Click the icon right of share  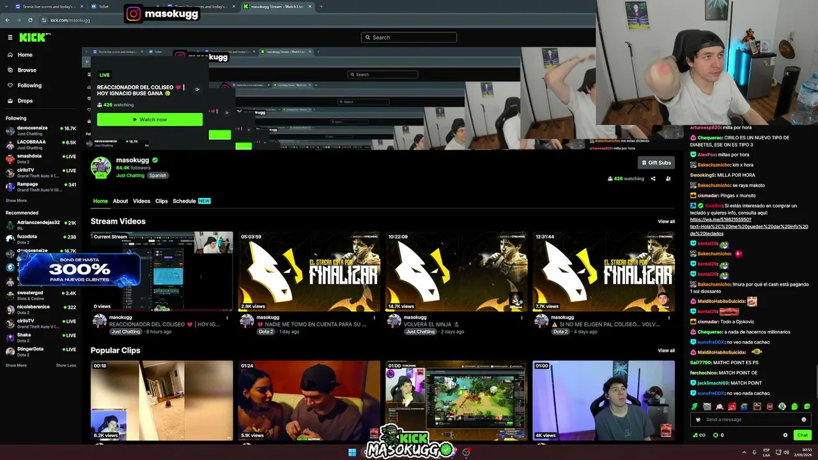[668, 179]
